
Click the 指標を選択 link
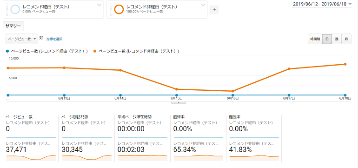(x=54, y=39)
